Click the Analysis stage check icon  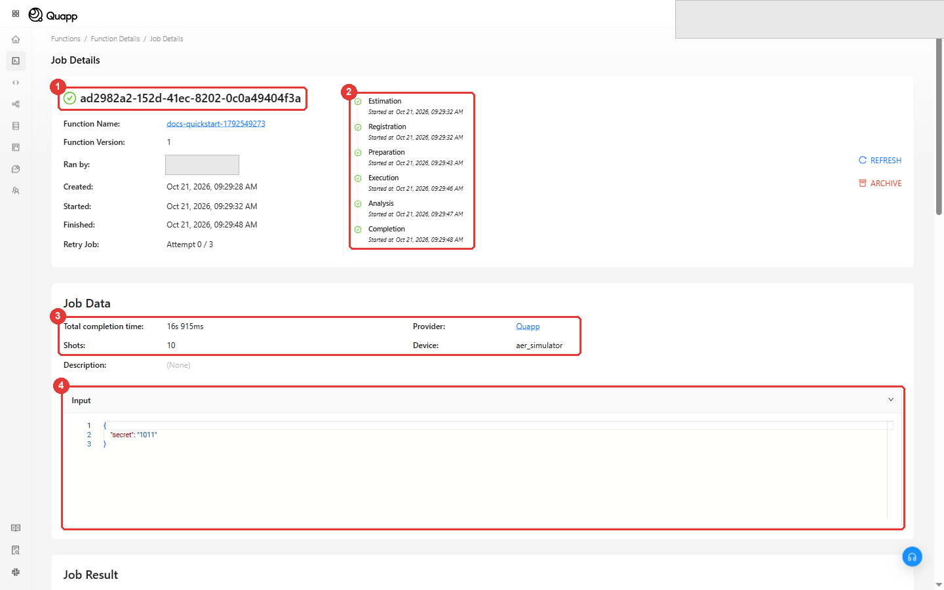tap(358, 204)
